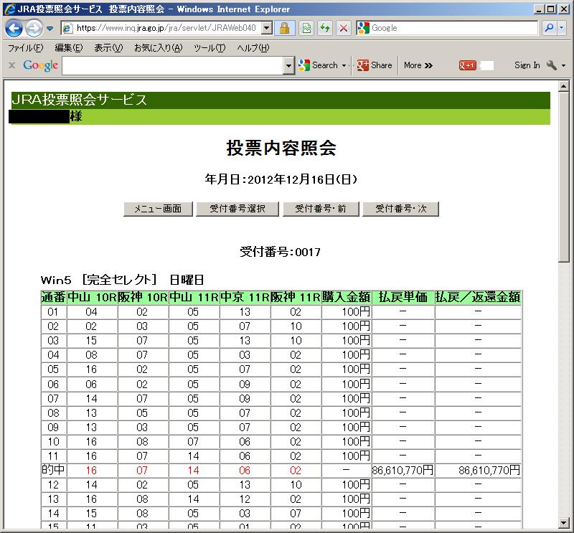Viewport: 574px width, 533px height.
Task: Expand the Google Toolbar search history dropdown
Action: click(289, 66)
